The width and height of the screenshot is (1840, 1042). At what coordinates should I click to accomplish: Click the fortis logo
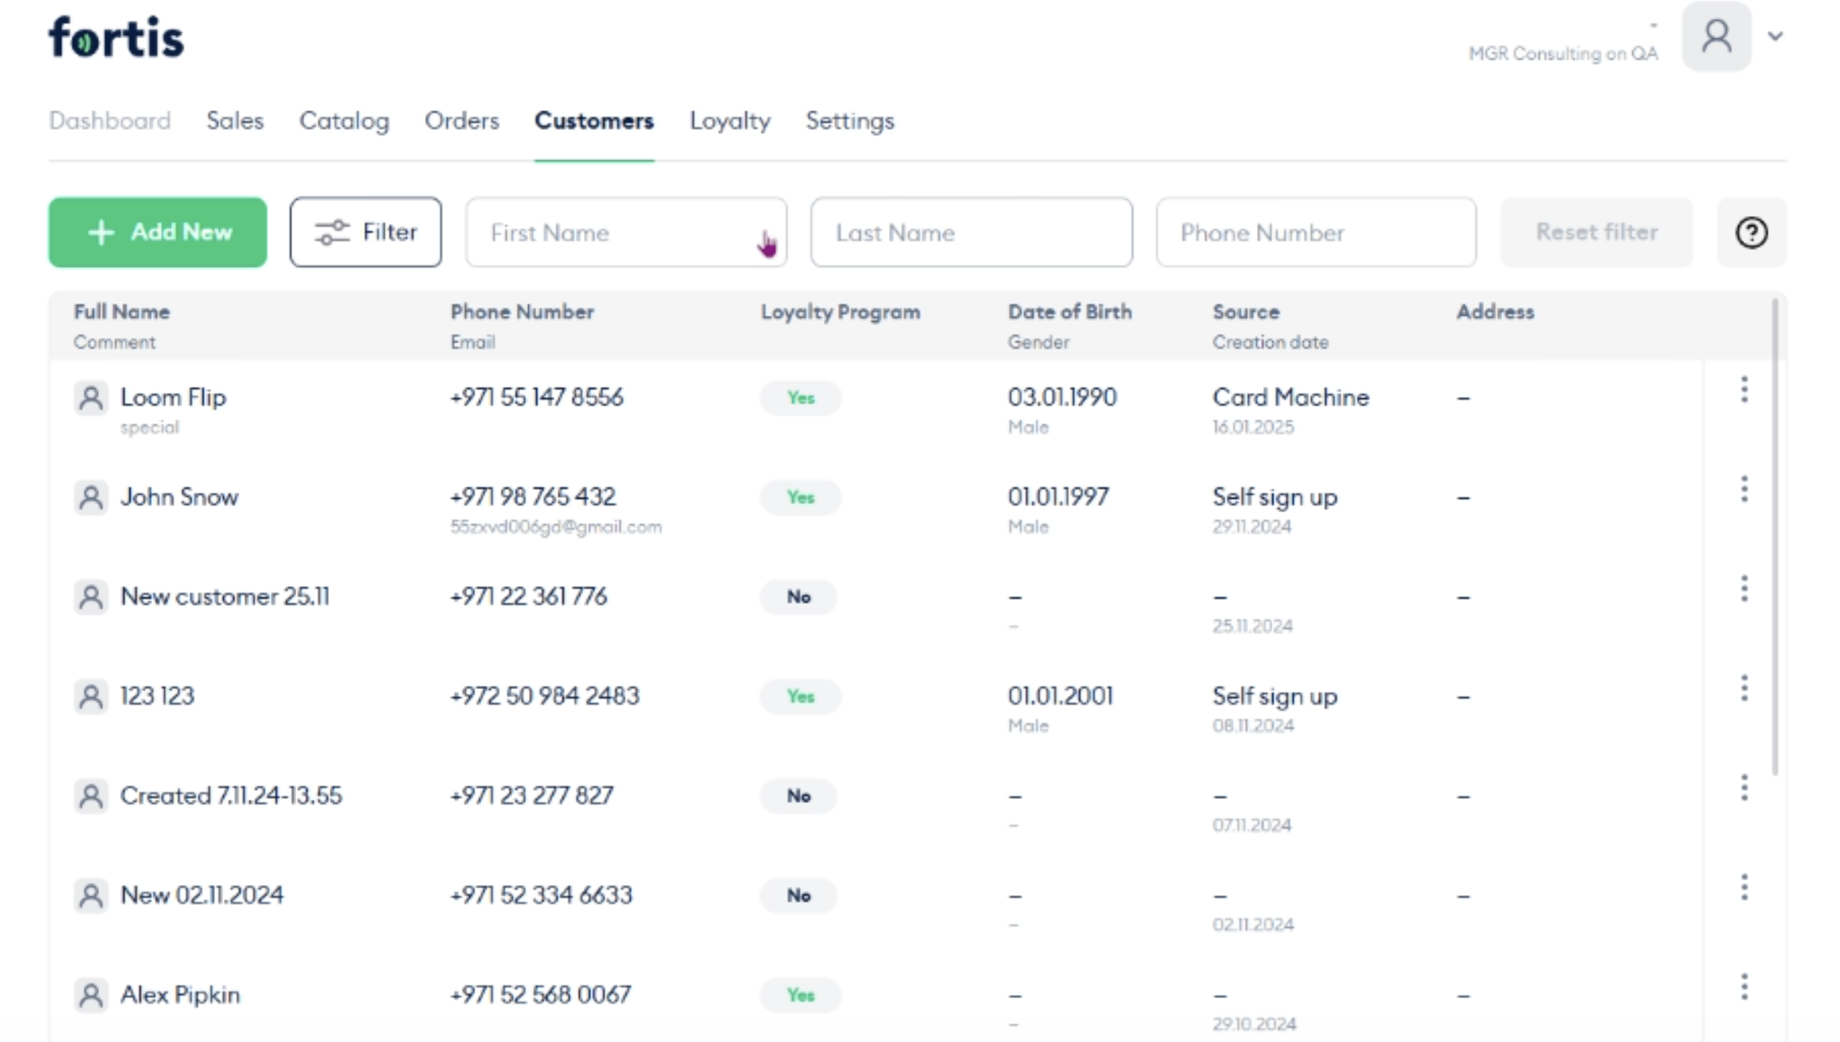point(116,37)
